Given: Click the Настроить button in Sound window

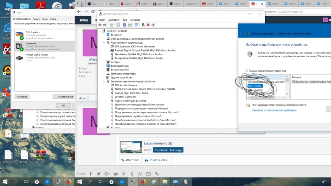Looking at the screenshot, I should click(22, 97).
